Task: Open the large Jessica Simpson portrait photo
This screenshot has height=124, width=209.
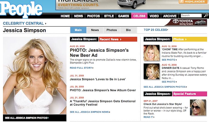Action: pyautogui.click(x=35, y=75)
